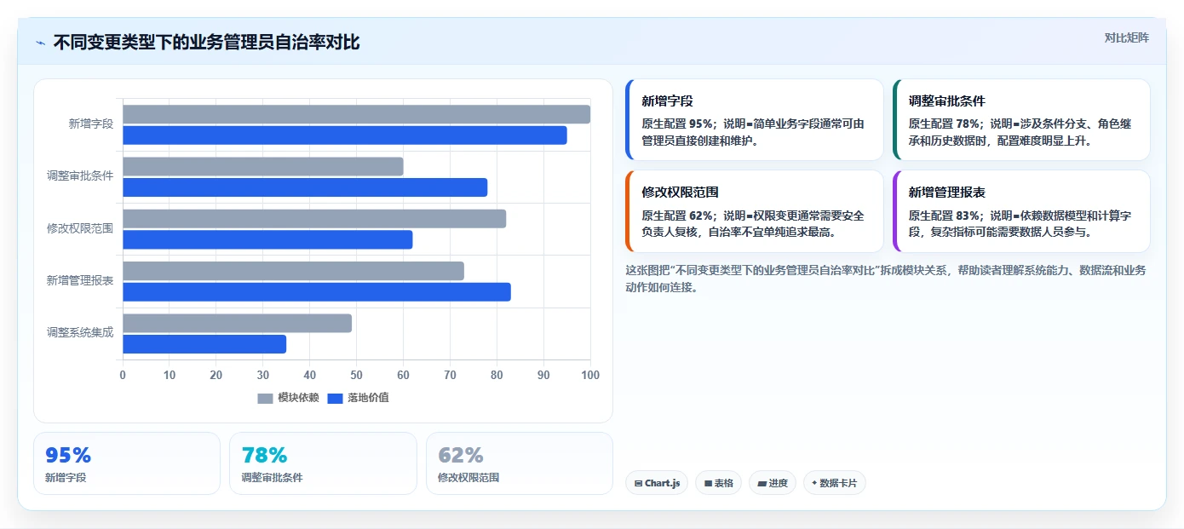Click the gray bar for 调整系统集成

[237, 323]
